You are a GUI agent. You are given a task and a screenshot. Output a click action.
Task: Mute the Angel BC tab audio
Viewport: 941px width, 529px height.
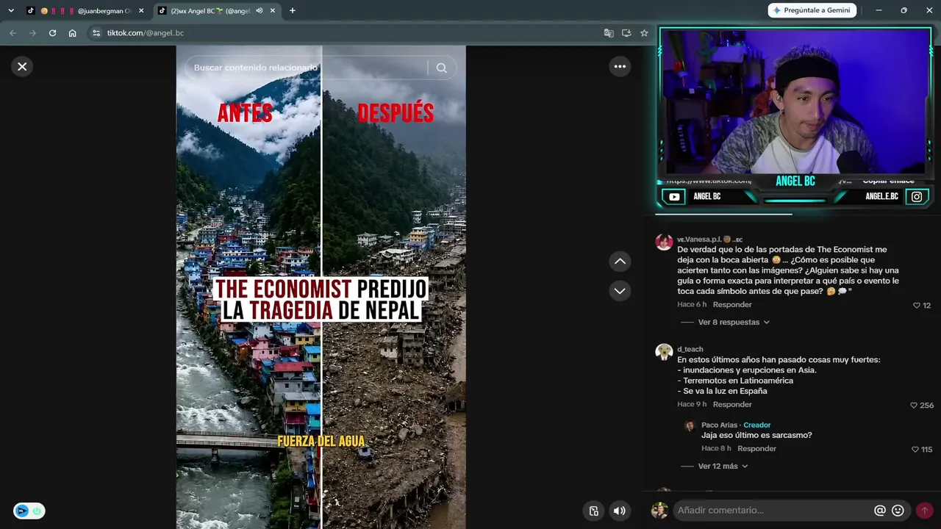point(259,10)
